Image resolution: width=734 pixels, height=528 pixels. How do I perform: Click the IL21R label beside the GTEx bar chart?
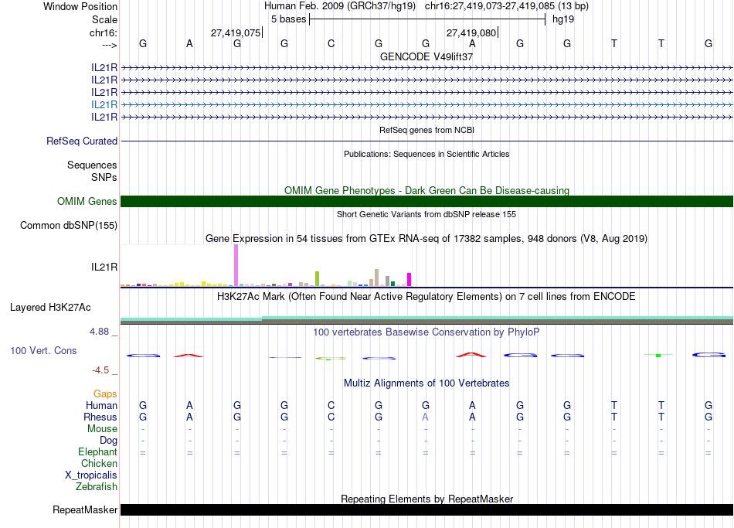(104, 267)
